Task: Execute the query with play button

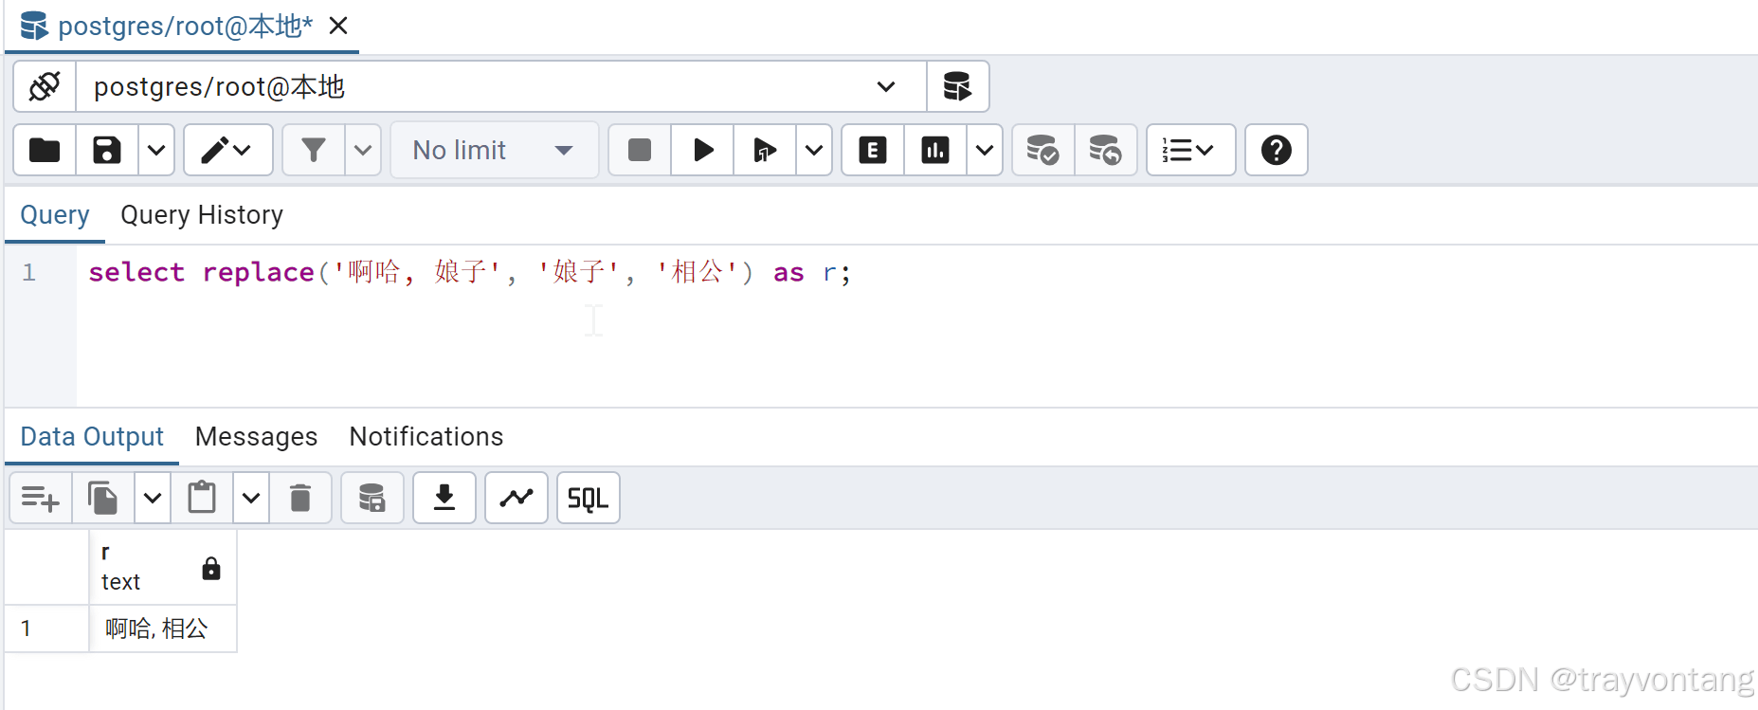Action: (702, 150)
